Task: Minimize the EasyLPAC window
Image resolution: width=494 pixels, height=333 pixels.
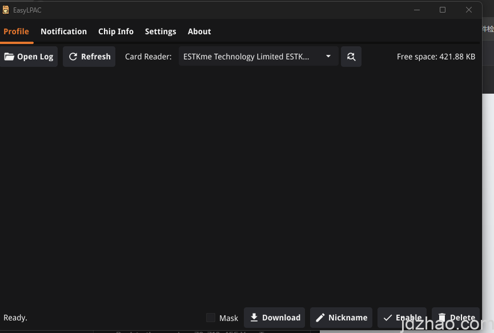Action: point(416,10)
